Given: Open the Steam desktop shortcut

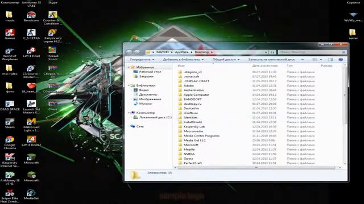Looking at the screenshot, I should point(10,124).
